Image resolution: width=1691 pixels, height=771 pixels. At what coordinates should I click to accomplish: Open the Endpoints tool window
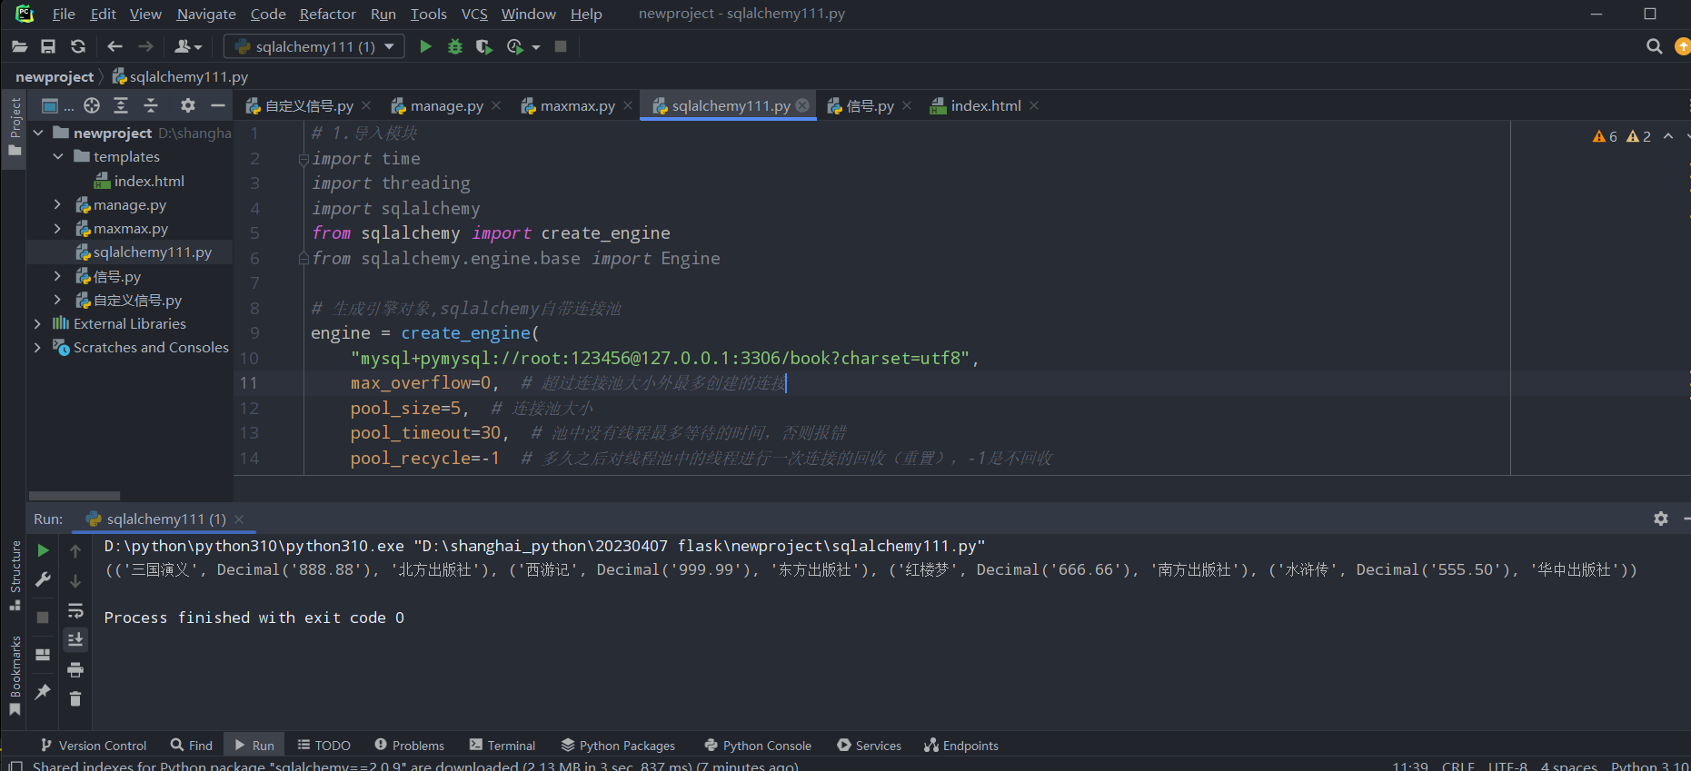coord(961,746)
